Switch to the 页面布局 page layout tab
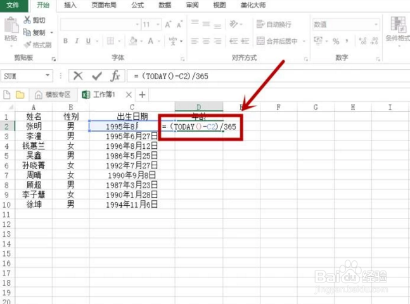410x304 pixels. 104,5
